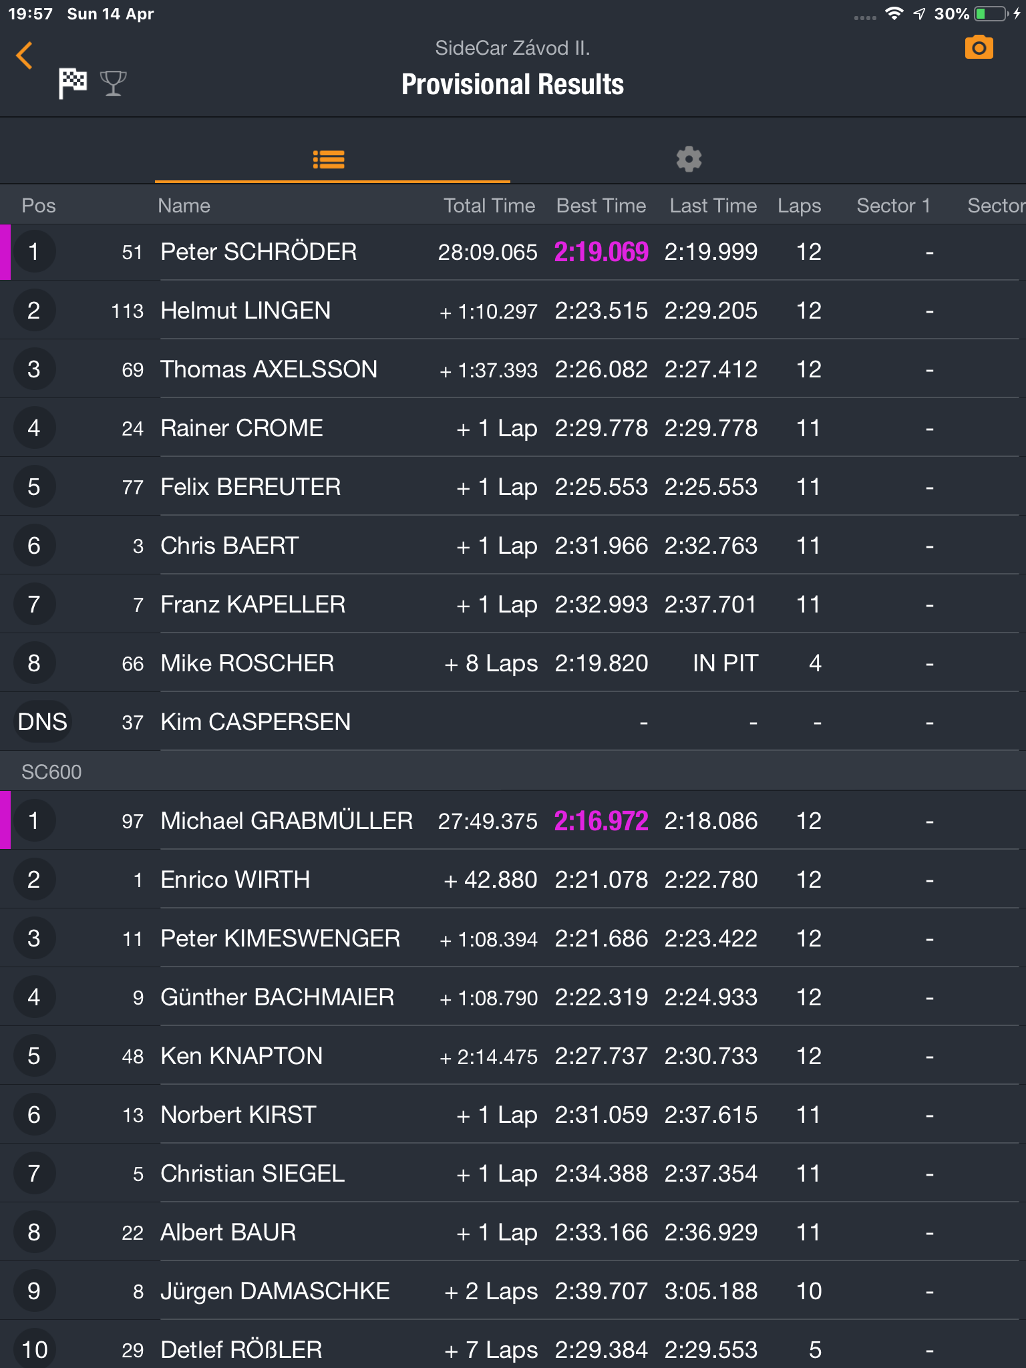Tap the orange back arrow
The width and height of the screenshot is (1026, 1368).
click(25, 55)
